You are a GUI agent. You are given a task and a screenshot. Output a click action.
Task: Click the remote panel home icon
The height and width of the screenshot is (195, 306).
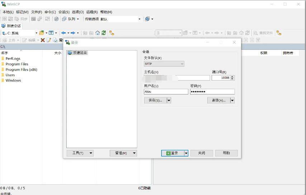(x=241, y=33)
